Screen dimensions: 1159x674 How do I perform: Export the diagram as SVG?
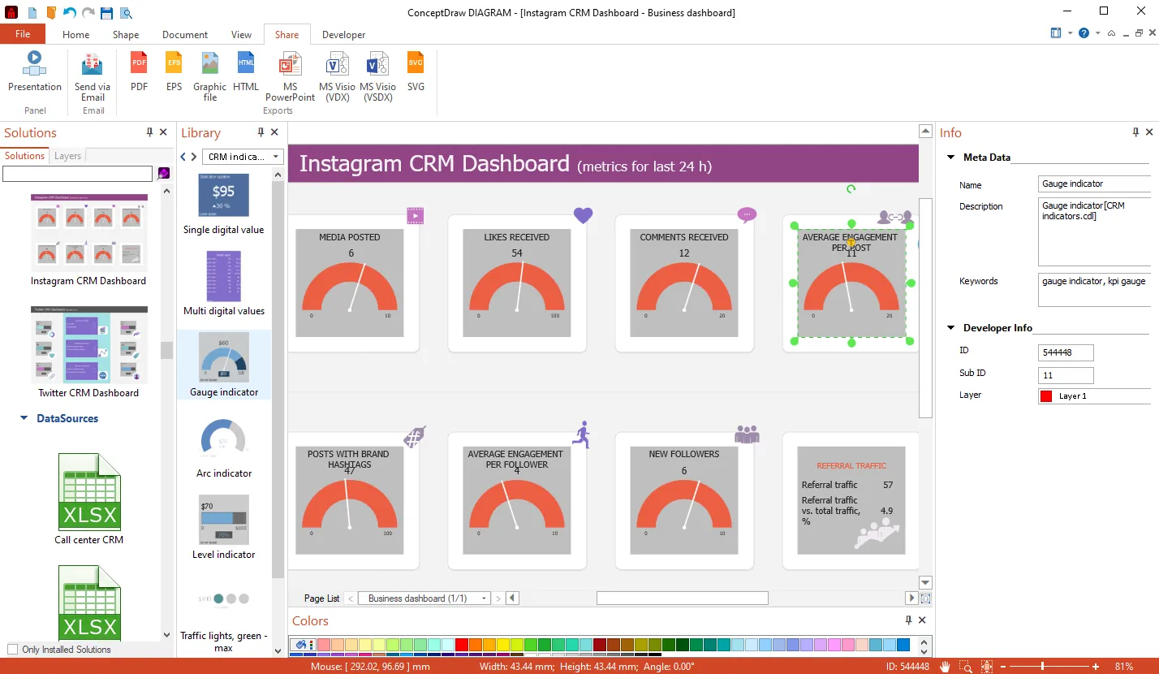tap(415, 75)
